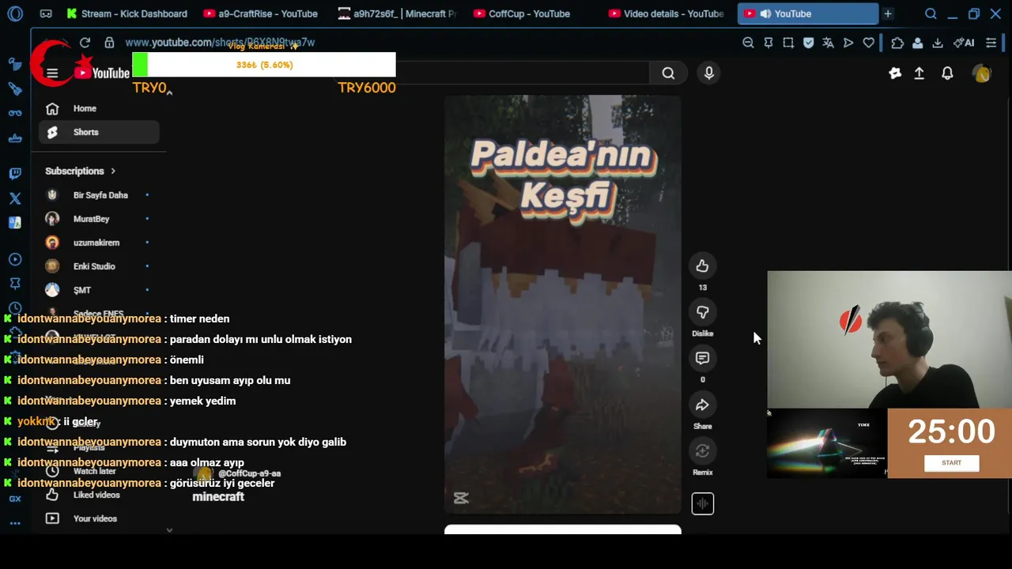Open Opera sidebar X (Twitter) icon
1012x569 pixels.
(15, 198)
